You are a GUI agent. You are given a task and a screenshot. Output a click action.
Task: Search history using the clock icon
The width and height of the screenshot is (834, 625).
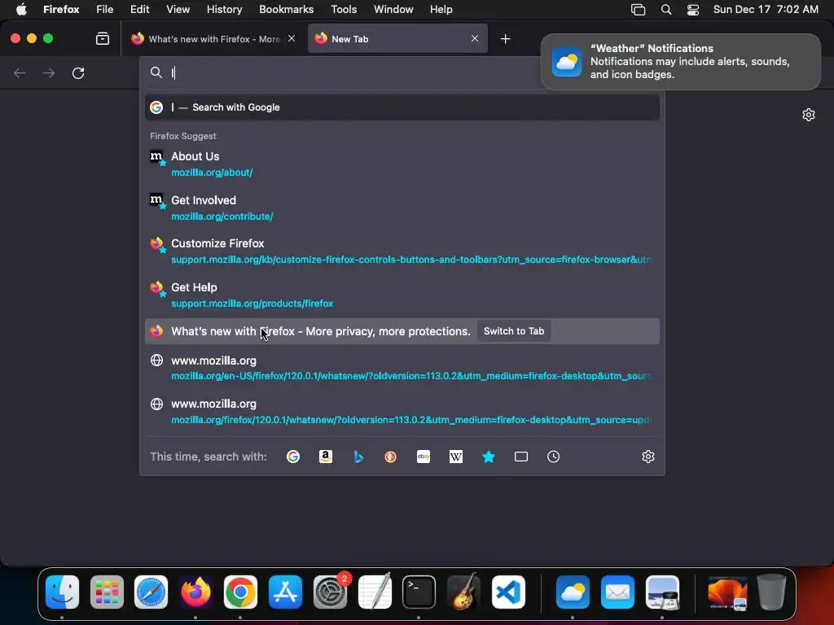(x=553, y=457)
